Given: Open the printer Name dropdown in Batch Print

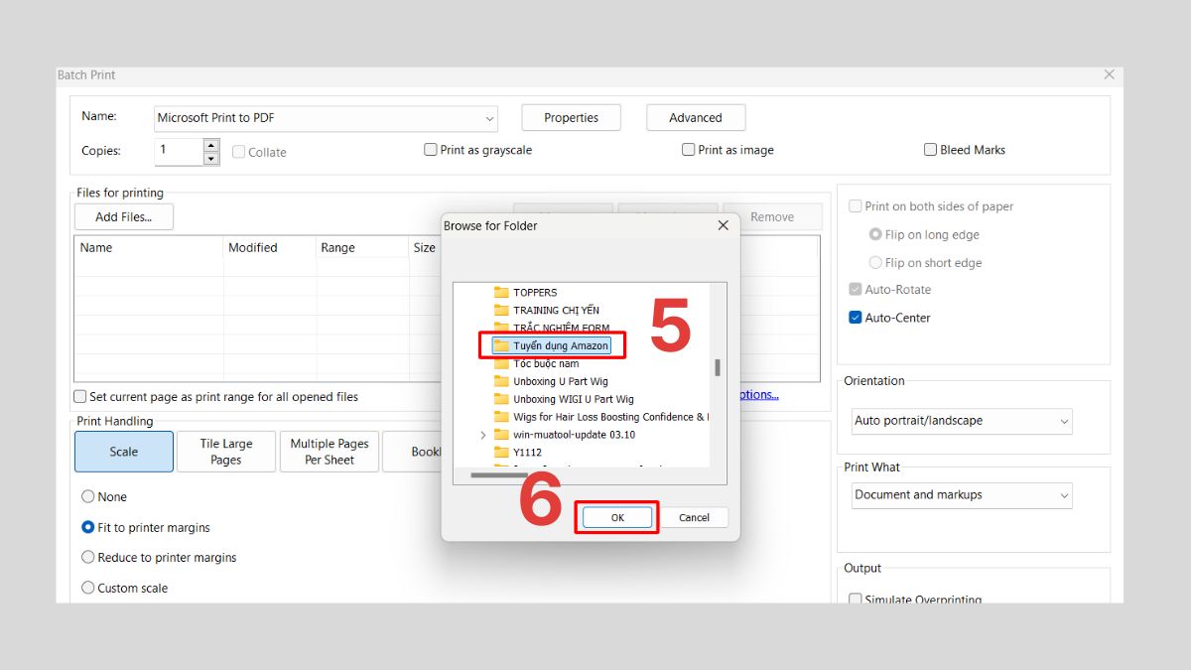Looking at the screenshot, I should [327, 118].
